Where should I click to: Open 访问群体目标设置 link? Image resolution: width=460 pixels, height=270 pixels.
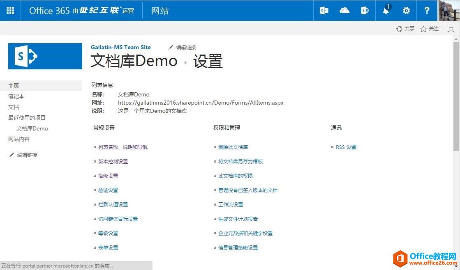coord(118,219)
